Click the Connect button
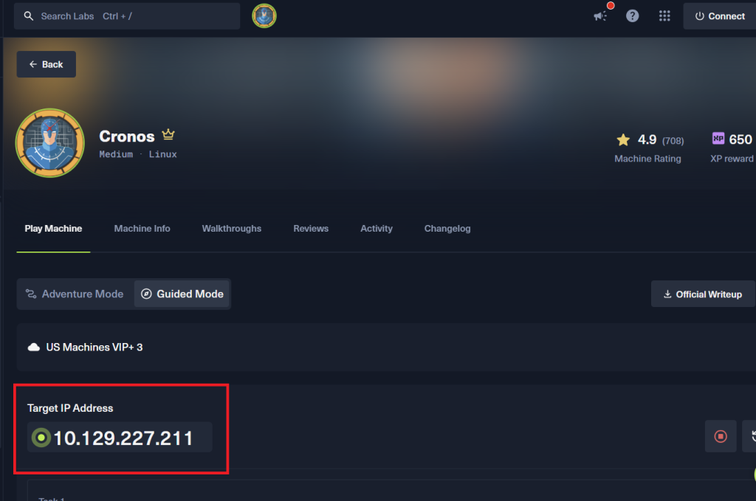This screenshot has height=501, width=756. pos(720,16)
